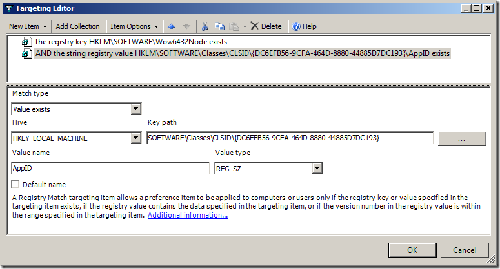Click the Targeting Editor funnel title icon
The image size is (500, 269).
pyautogui.click(x=9, y=8)
